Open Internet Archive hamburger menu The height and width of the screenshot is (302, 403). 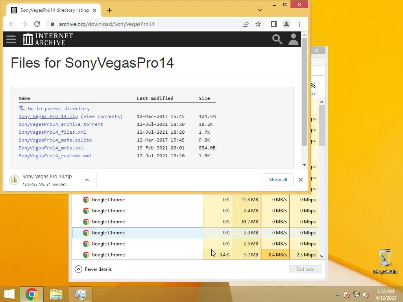point(11,39)
